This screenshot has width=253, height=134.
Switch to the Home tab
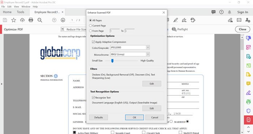[7, 12]
